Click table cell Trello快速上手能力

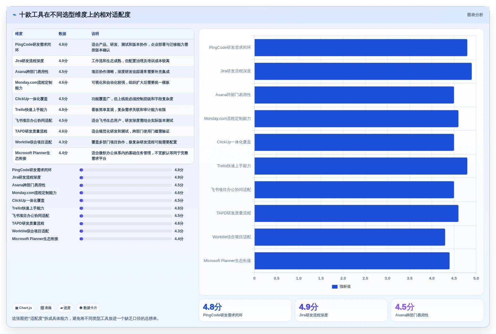click(x=31, y=110)
